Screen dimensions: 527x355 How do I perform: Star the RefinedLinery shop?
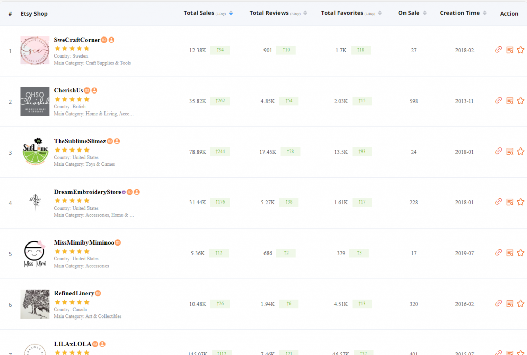point(520,303)
